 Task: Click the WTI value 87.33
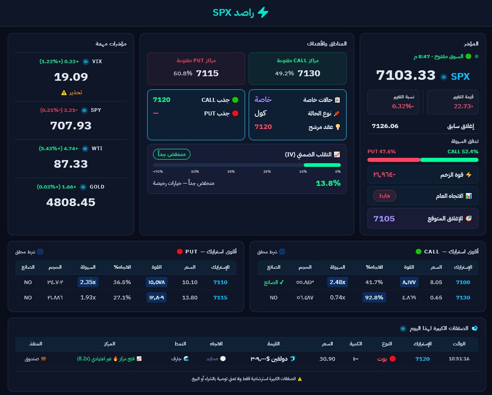71,164
